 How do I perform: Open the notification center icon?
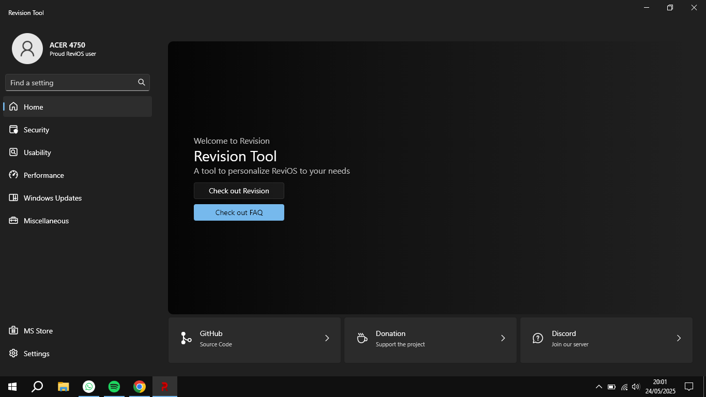click(x=689, y=387)
